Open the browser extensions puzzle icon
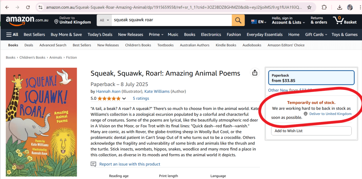This screenshot has height=179, width=362. pyautogui.click(x=324, y=7)
